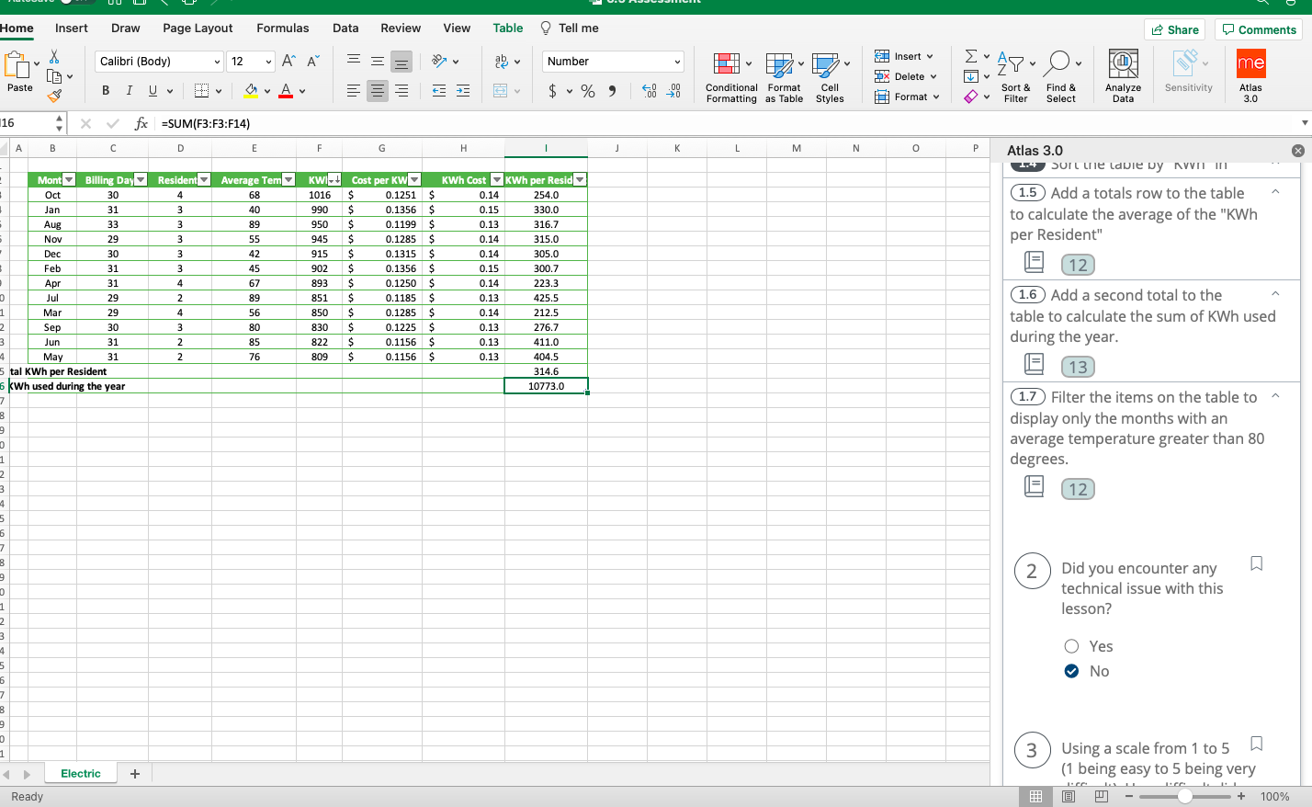This screenshot has width=1312, height=807.
Task: Open the Residents column filter dropdown
Action: point(204,180)
